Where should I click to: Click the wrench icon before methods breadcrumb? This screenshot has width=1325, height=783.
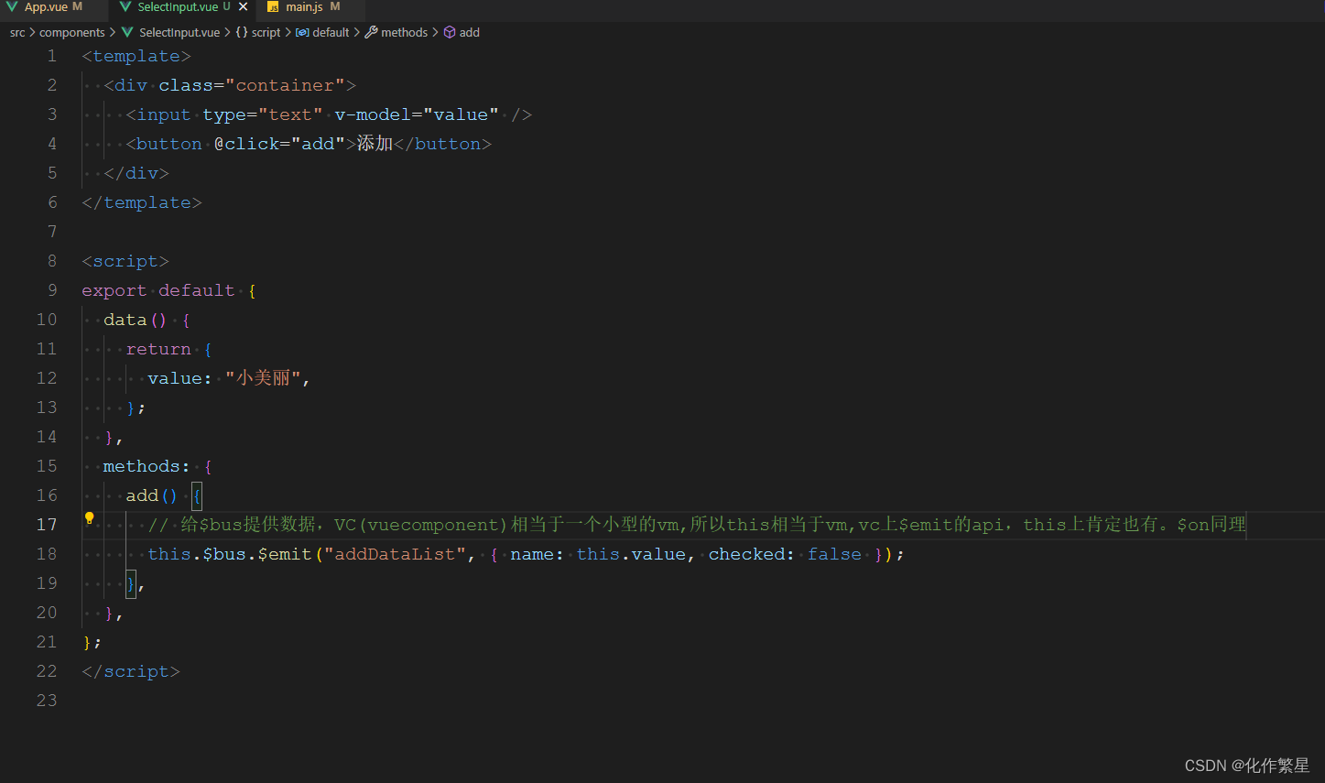(371, 32)
